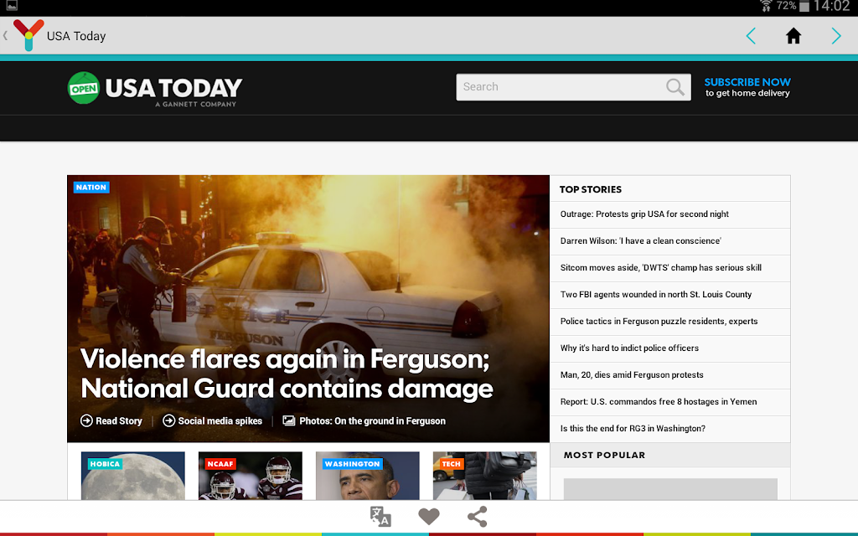This screenshot has width=858, height=536.
Task: Go forward with the right arrow
Action: (836, 36)
